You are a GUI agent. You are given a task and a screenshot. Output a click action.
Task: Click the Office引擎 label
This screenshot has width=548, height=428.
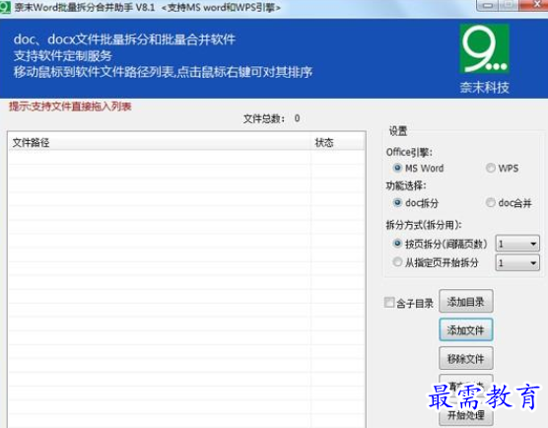click(x=409, y=153)
